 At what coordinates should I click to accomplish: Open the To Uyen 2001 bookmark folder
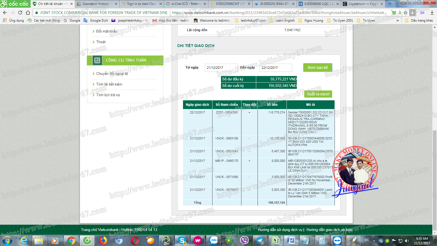pos(340,20)
